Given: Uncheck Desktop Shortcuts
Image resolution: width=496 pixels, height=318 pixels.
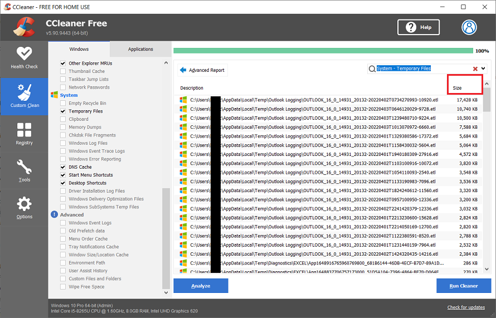Looking at the screenshot, I should 63,183.
